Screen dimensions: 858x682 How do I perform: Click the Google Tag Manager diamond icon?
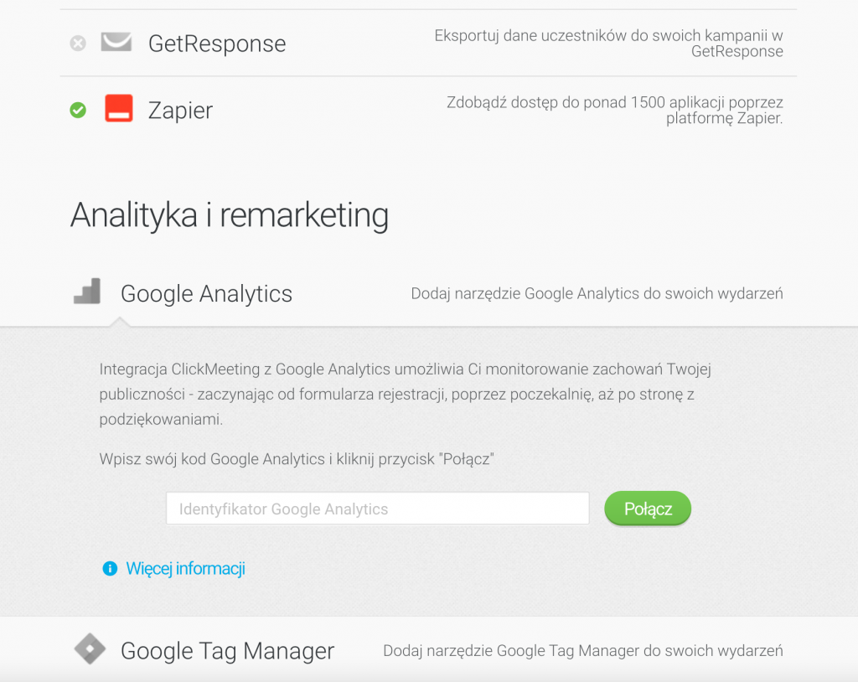point(90,649)
